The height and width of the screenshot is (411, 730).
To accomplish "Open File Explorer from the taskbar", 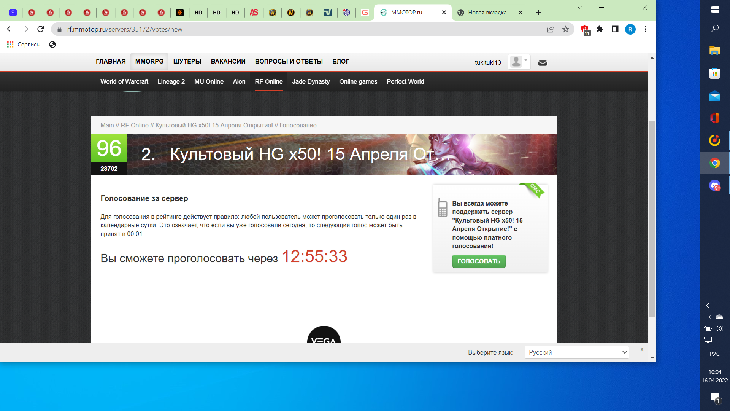I will [715, 51].
